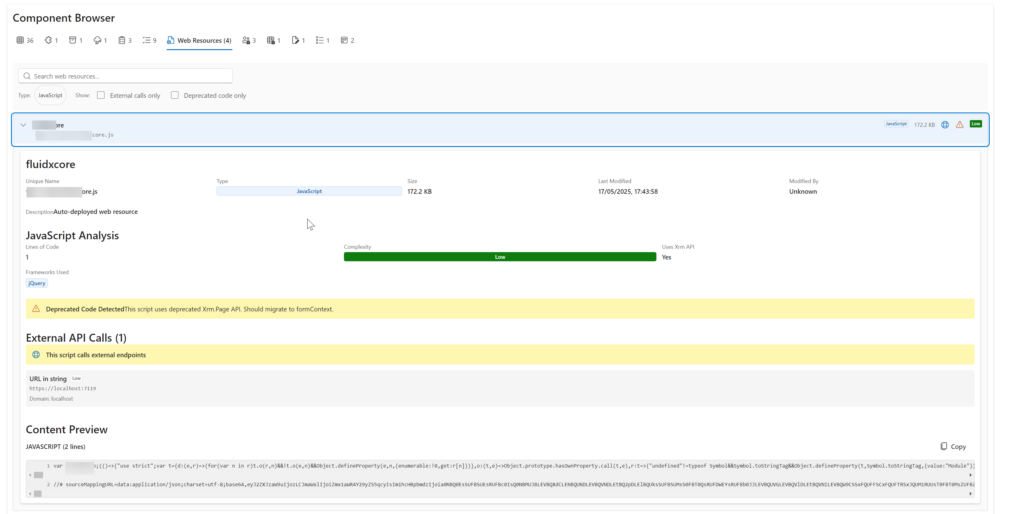
Task: Open the cloud flow tab with count 1
Action: [x=100, y=40]
